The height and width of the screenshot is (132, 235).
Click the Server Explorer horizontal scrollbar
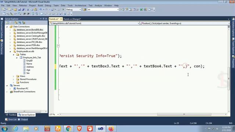point(24,111)
